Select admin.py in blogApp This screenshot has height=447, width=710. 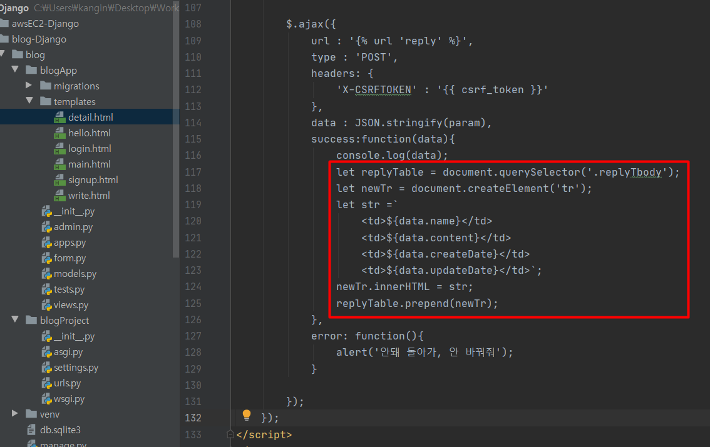pos(73,227)
